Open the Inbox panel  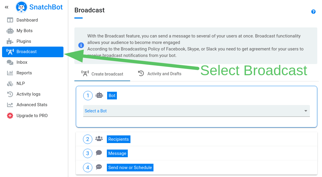[22, 62]
